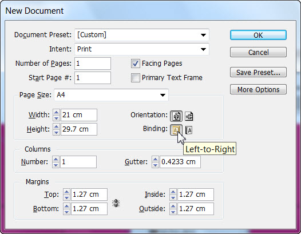Choose Right-to-Left binding icon
Screen dimensions: 301x234
click(x=189, y=130)
